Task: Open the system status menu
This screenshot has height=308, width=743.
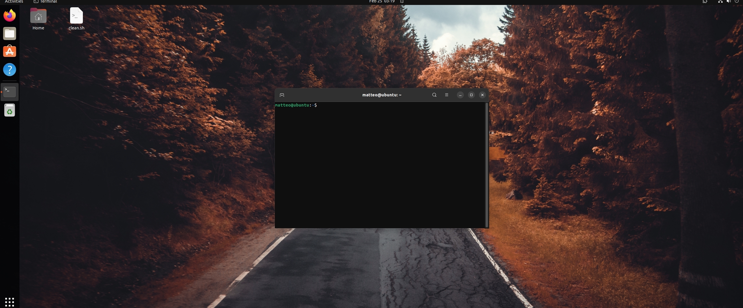Action: click(x=737, y=1)
